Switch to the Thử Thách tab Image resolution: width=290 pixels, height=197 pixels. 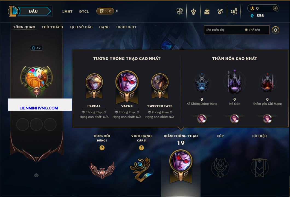pyautogui.click(x=52, y=27)
